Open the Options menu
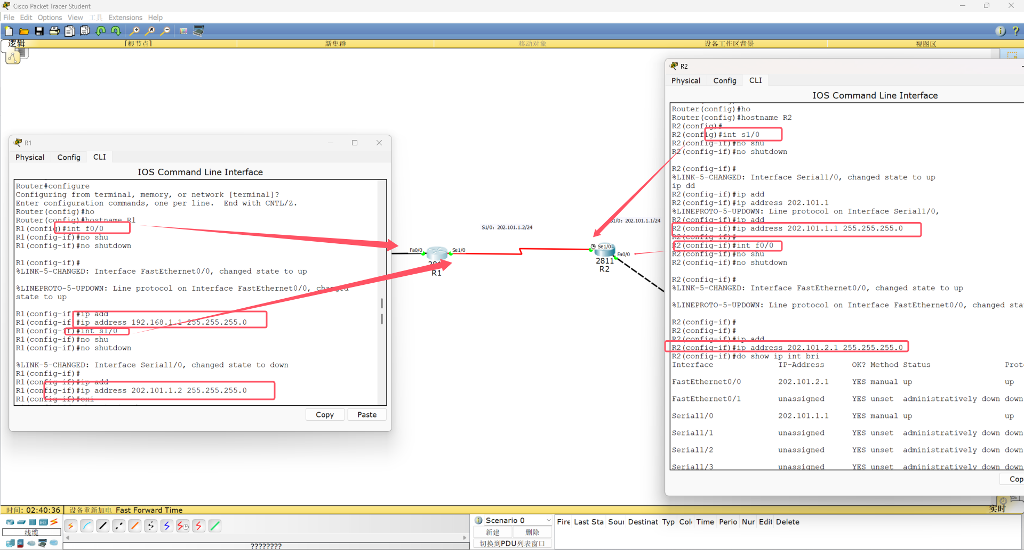1024x550 pixels. (x=50, y=18)
